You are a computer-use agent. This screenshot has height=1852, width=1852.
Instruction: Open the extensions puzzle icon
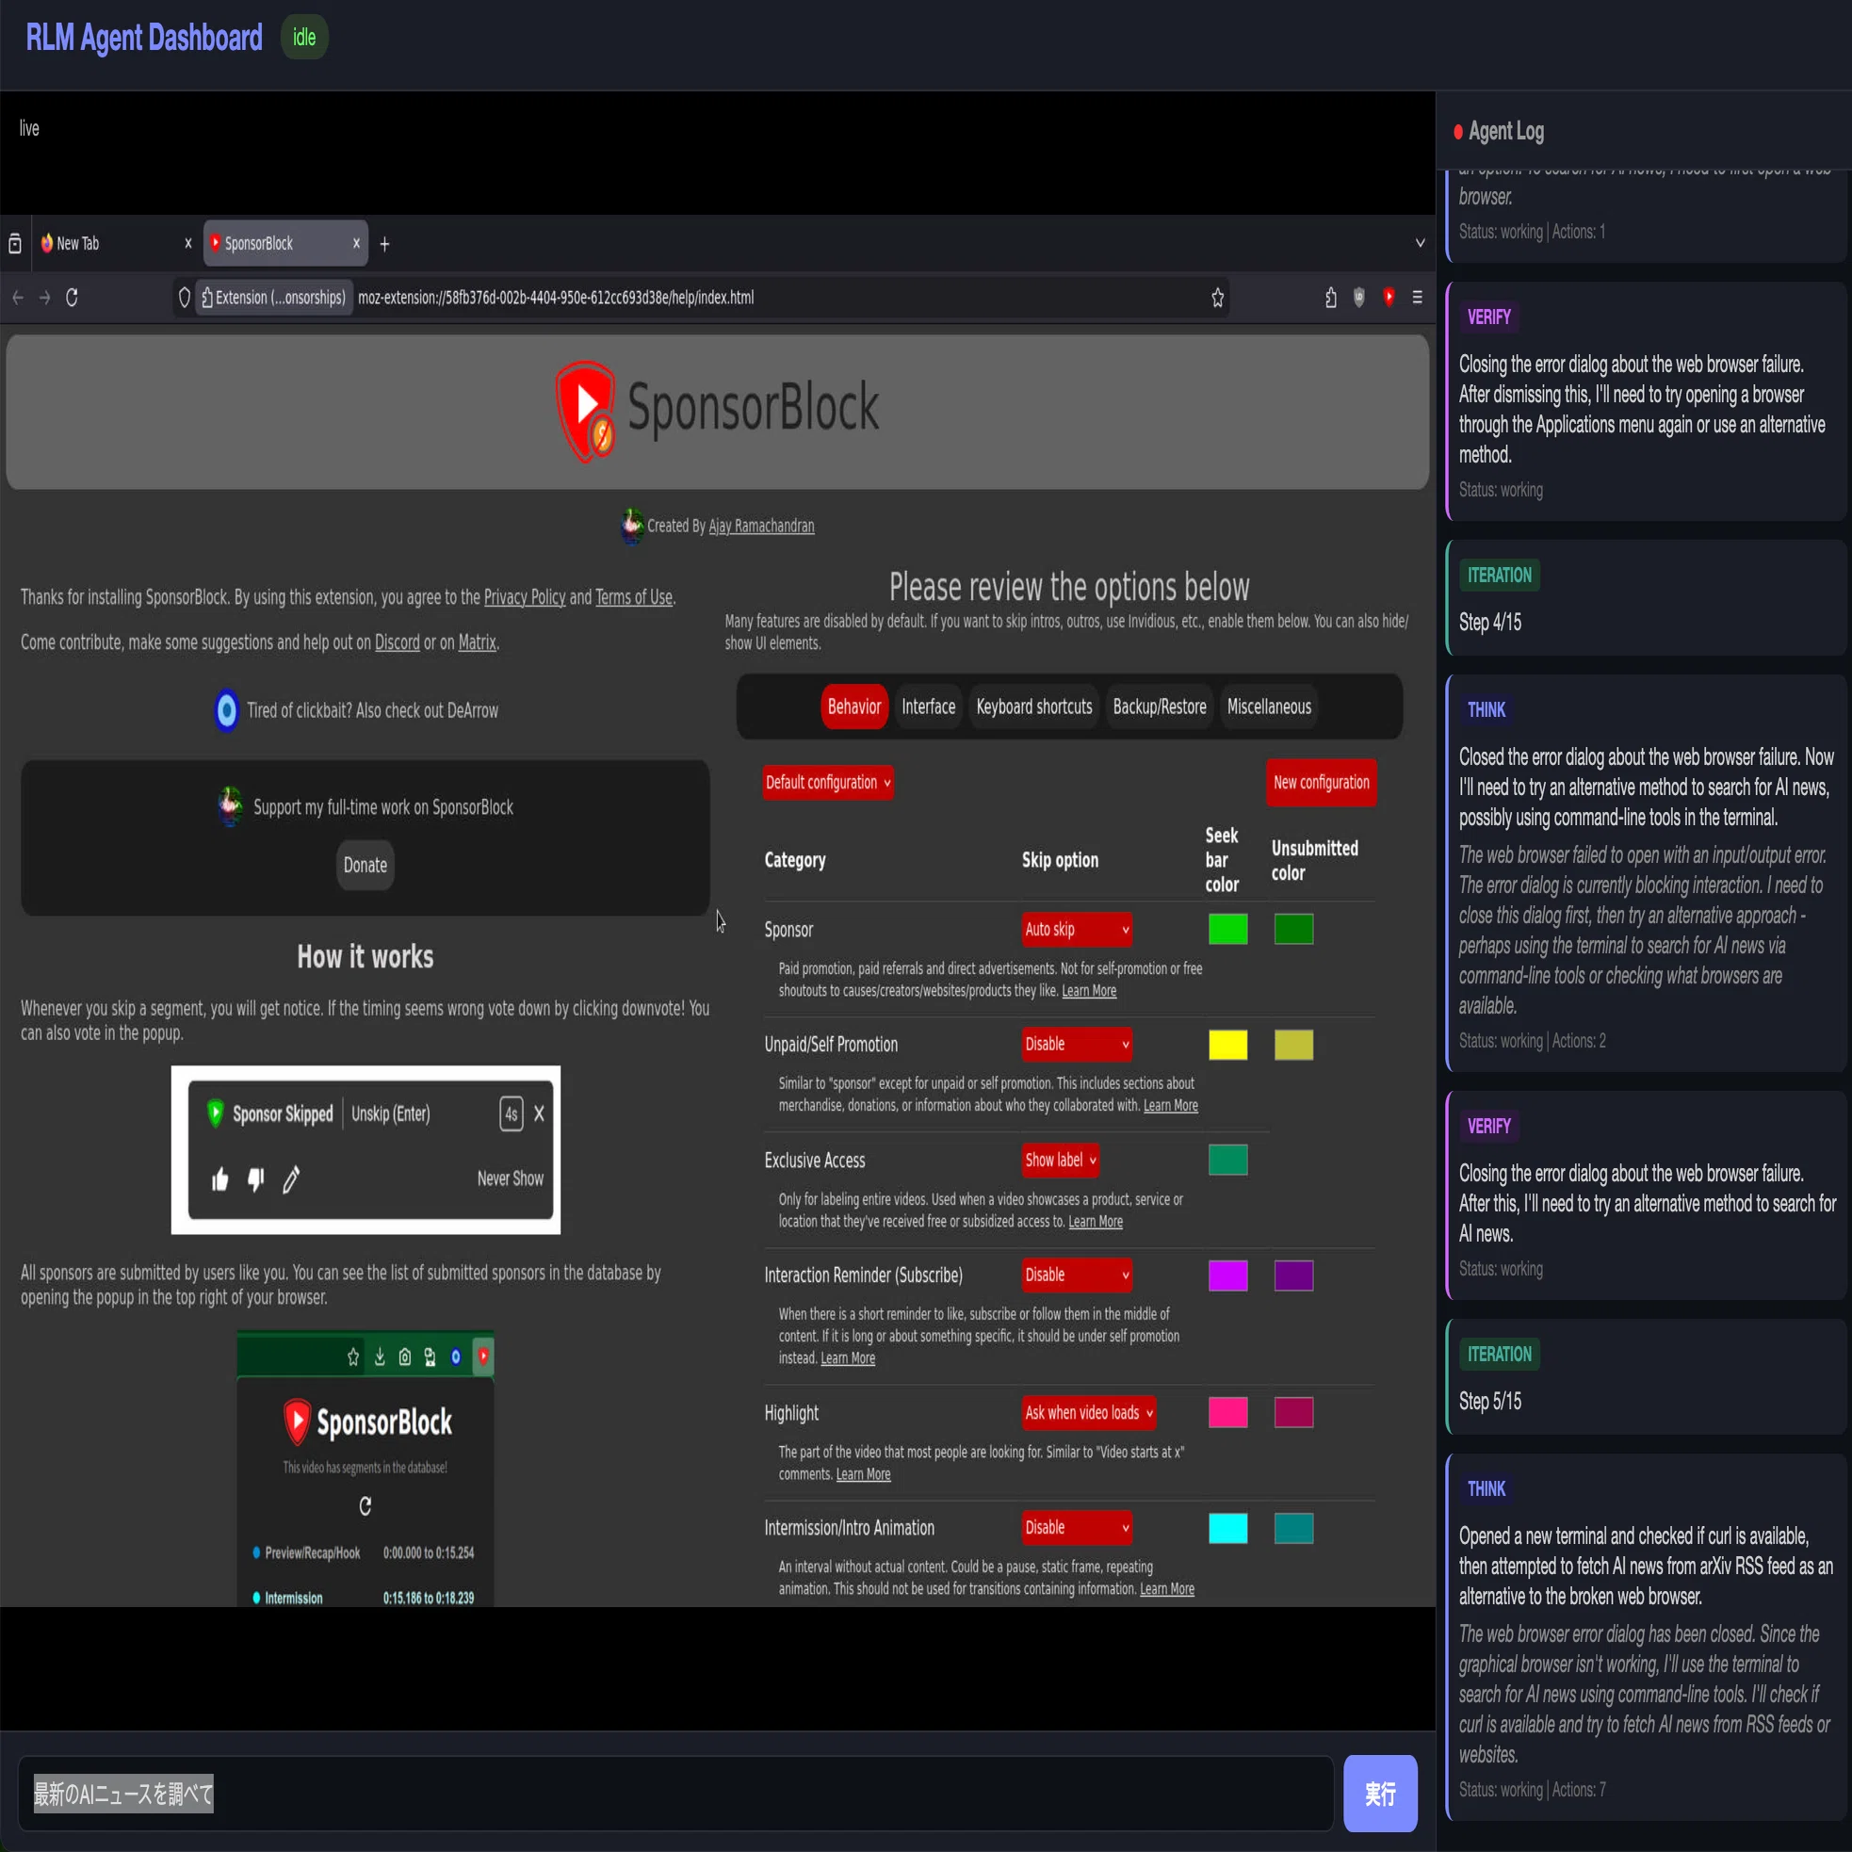click(x=1330, y=298)
